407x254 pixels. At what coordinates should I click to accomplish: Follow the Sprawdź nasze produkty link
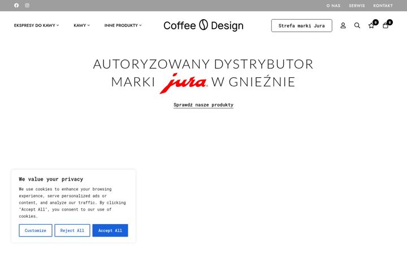[203, 105]
